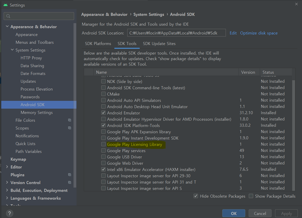Click the Version column header
The width and height of the screenshot is (302, 218).
[x=249, y=72]
